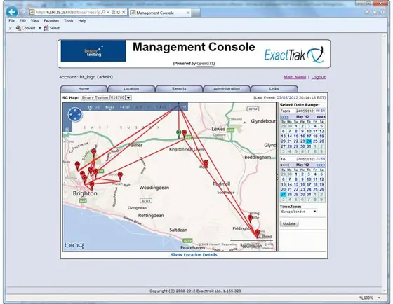
Task: Go to next month in From calendar
Action: [321, 117]
